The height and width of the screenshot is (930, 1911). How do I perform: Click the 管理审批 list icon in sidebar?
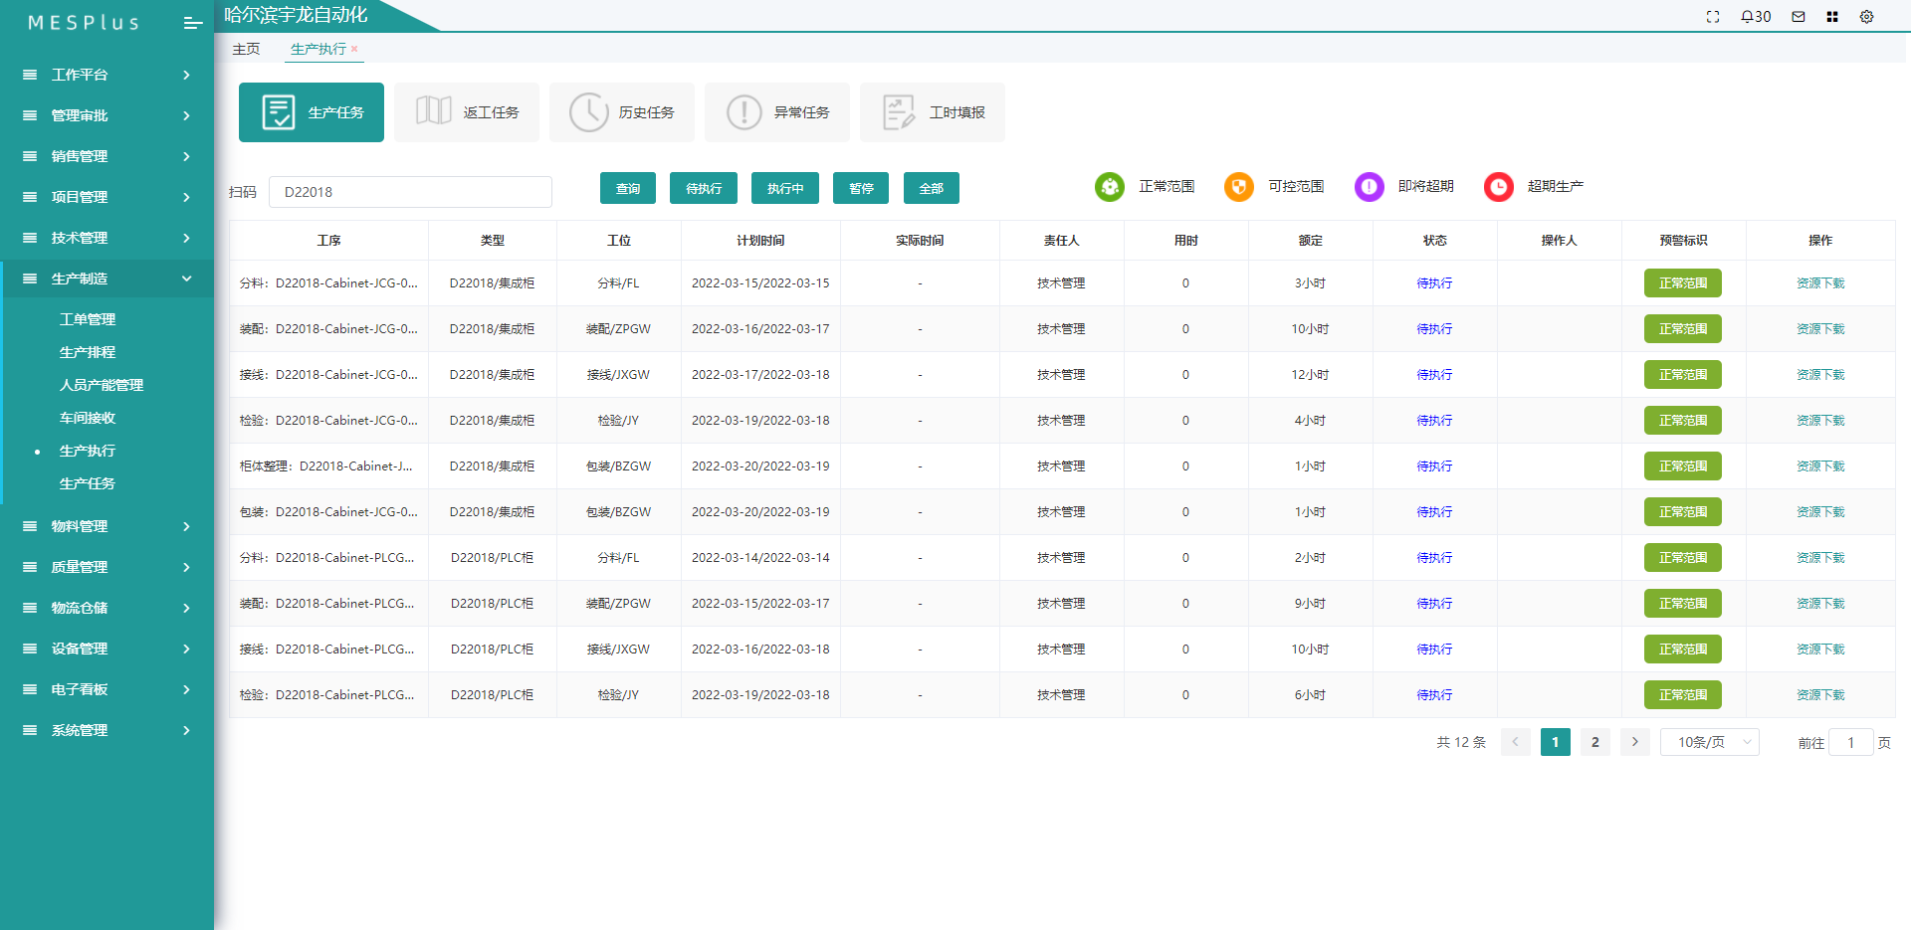point(30,115)
